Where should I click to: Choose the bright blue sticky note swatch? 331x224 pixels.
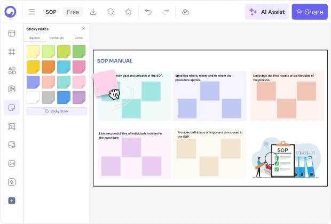point(64,98)
